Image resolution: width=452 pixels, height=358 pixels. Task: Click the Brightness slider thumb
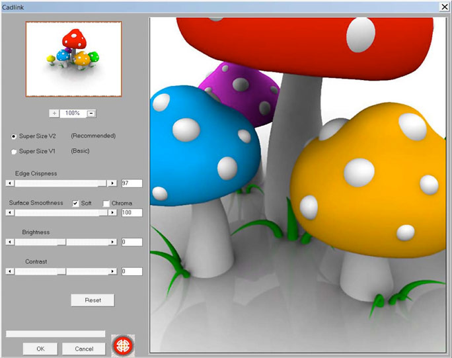[61, 242]
